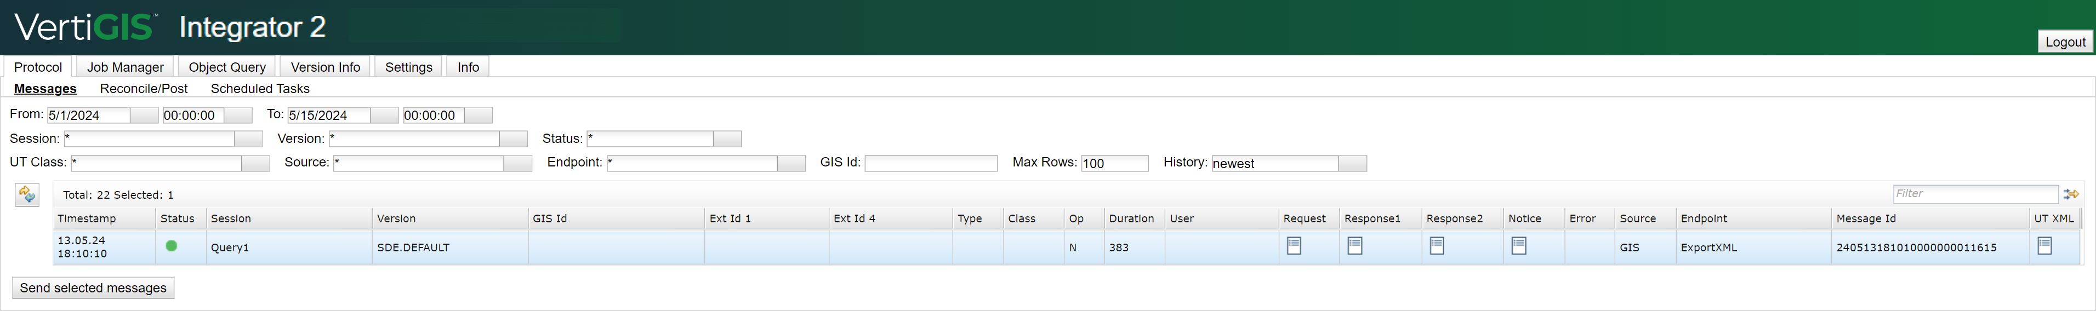Screen dimensions: 2096x311
Task: Sort by the Duration column header
Action: click(1134, 218)
